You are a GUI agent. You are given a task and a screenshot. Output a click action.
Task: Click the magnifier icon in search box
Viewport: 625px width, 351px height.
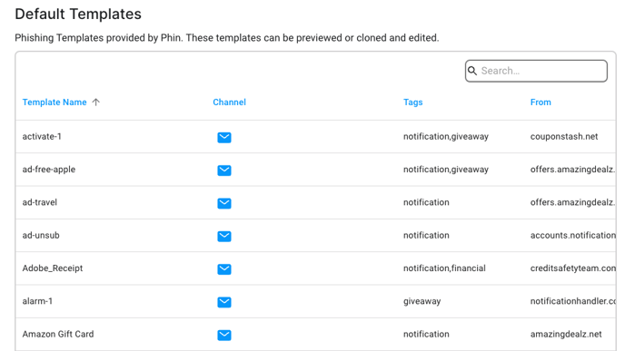click(472, 71)
